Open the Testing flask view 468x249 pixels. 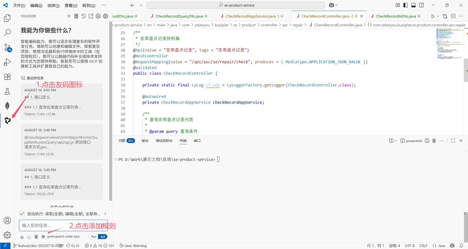click(x=7, y=91)
